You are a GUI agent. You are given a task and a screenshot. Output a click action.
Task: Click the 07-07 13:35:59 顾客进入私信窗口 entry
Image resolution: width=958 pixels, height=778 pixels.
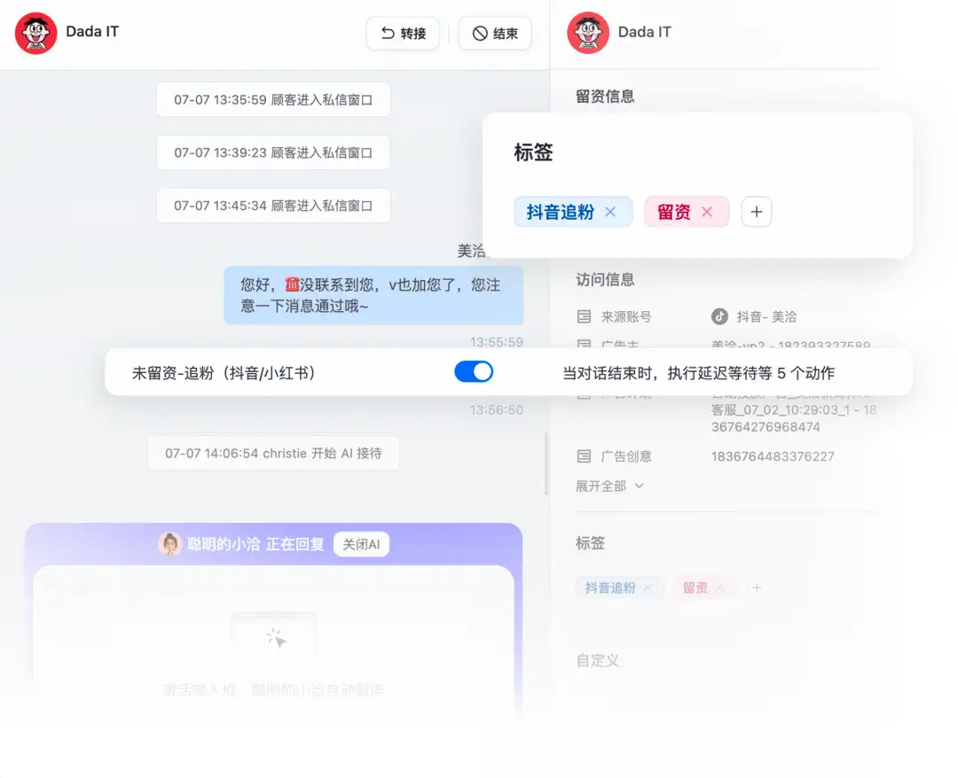(273, 99)
